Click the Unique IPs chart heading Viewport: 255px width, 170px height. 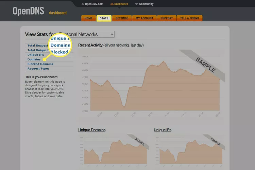click(163, 130)
